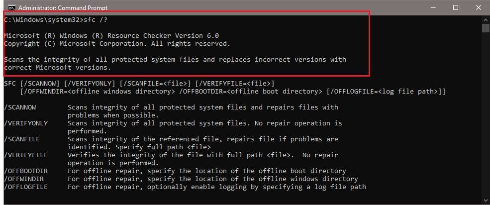Click the /SCANFILE option in the left column
Screen dimensions: 490x205
coord(22,139)
